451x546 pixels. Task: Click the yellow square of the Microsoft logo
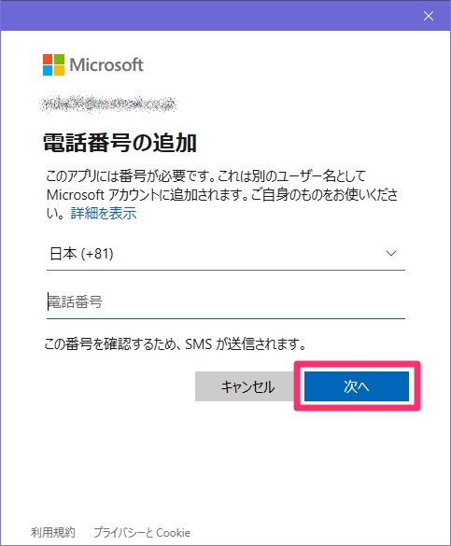tap(59, 70)
